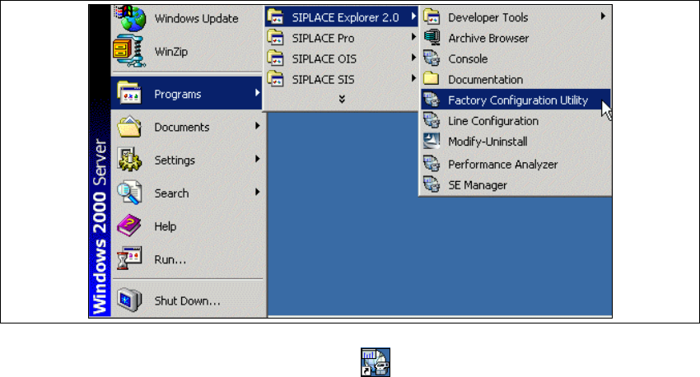Image resolution: width=700 pixels, height=377 pixels.
Task: Expand the Settings submenu arrow
Action: [x=257, y=159]
